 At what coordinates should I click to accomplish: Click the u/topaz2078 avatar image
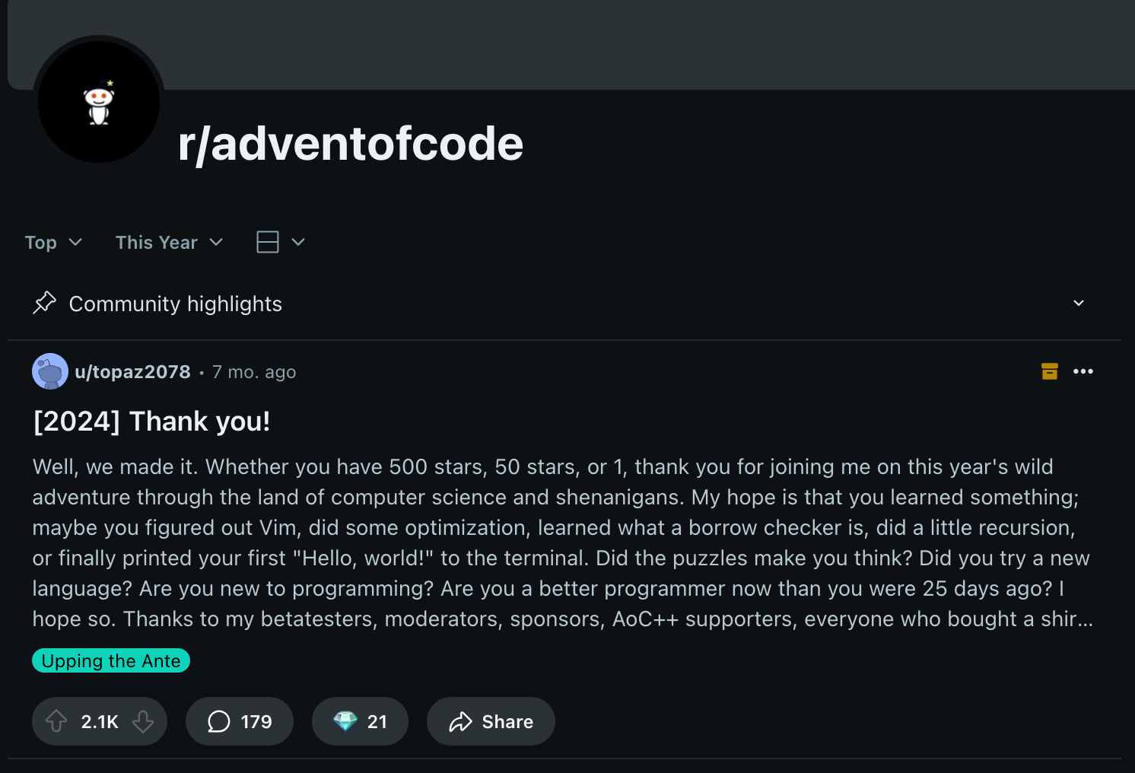50,371
